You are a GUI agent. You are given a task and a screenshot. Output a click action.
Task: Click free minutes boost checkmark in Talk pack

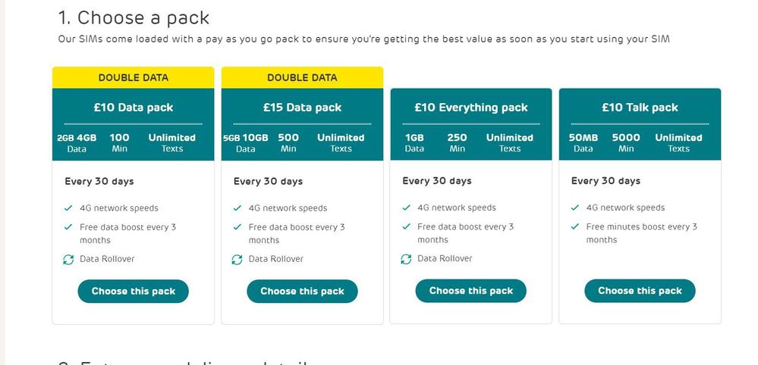tap(575, 226)
